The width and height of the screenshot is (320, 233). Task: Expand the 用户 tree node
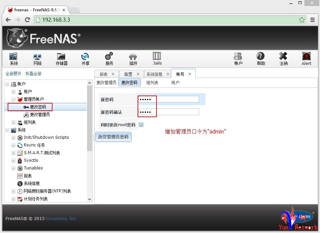coord(14,92)
